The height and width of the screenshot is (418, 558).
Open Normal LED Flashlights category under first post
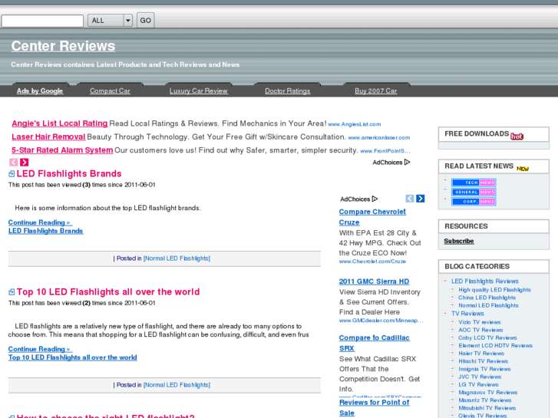click(x=177, y=258)
